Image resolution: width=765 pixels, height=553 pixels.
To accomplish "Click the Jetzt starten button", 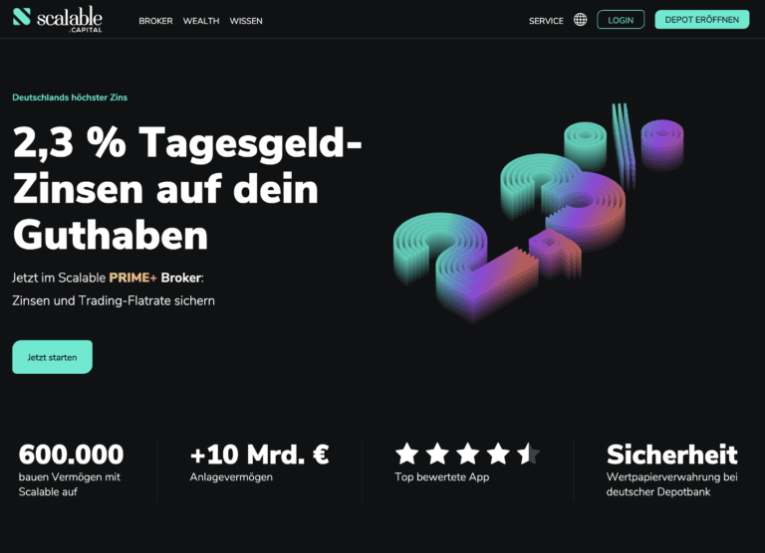I will point(52,357).
